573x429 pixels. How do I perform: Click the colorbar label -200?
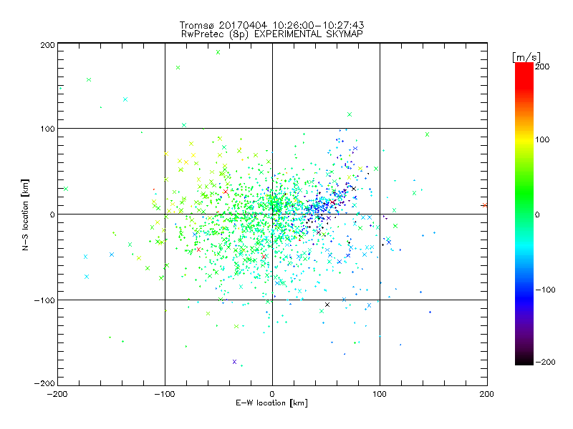(545, 362)
